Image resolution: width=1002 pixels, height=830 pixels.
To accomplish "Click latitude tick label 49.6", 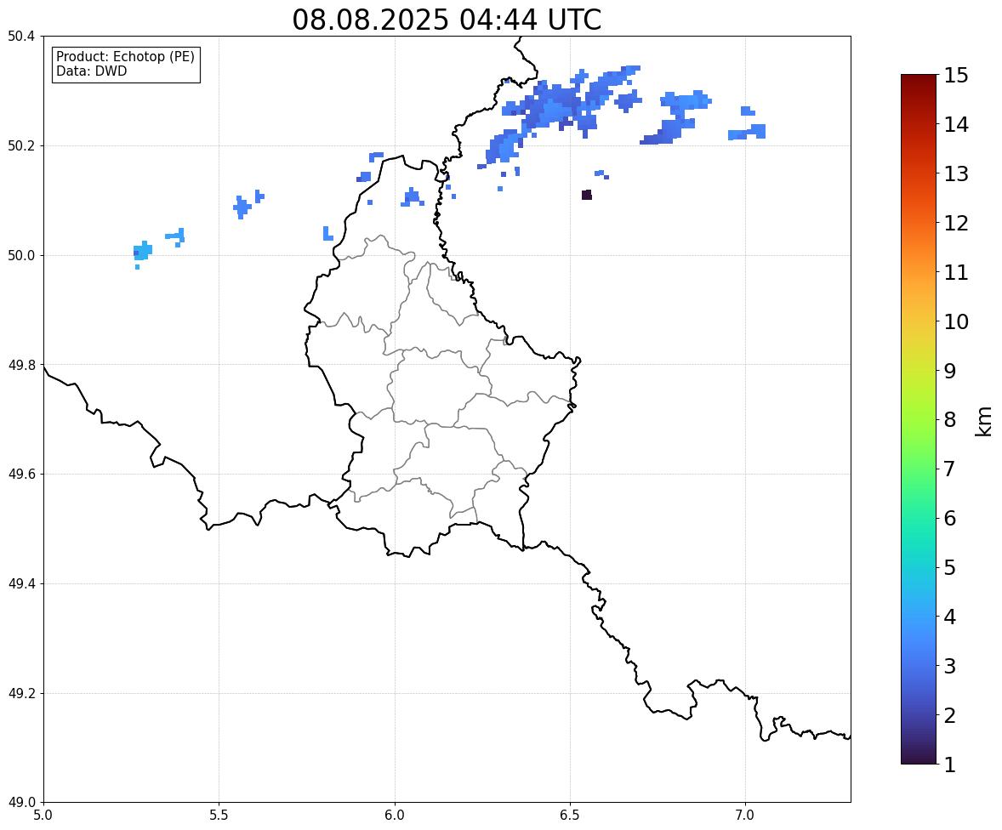I will (21, 474).
